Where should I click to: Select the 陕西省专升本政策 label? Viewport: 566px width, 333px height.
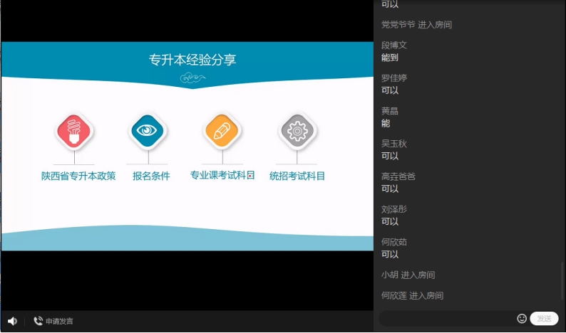coord(78,176)
